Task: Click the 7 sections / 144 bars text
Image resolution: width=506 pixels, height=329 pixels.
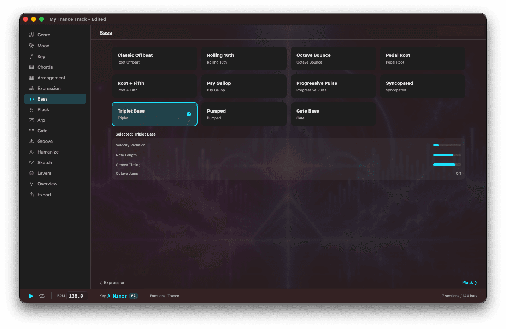Action: (x=459, y=296)
